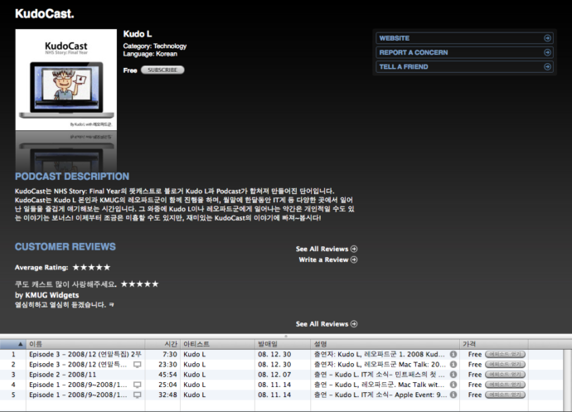Click video icon on the 23:30 episode row
Viewport: 572px width, 412px height.
137,365
